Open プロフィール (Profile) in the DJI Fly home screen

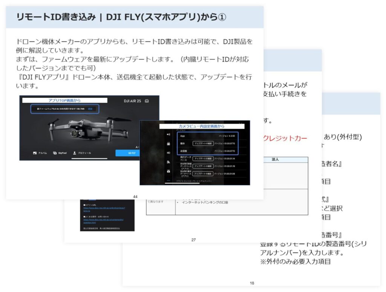point(82,153)
